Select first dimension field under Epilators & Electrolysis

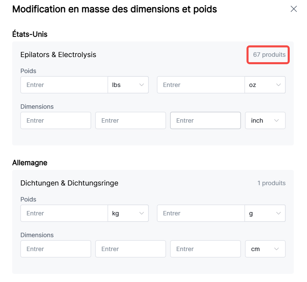[x=56, y=121]
